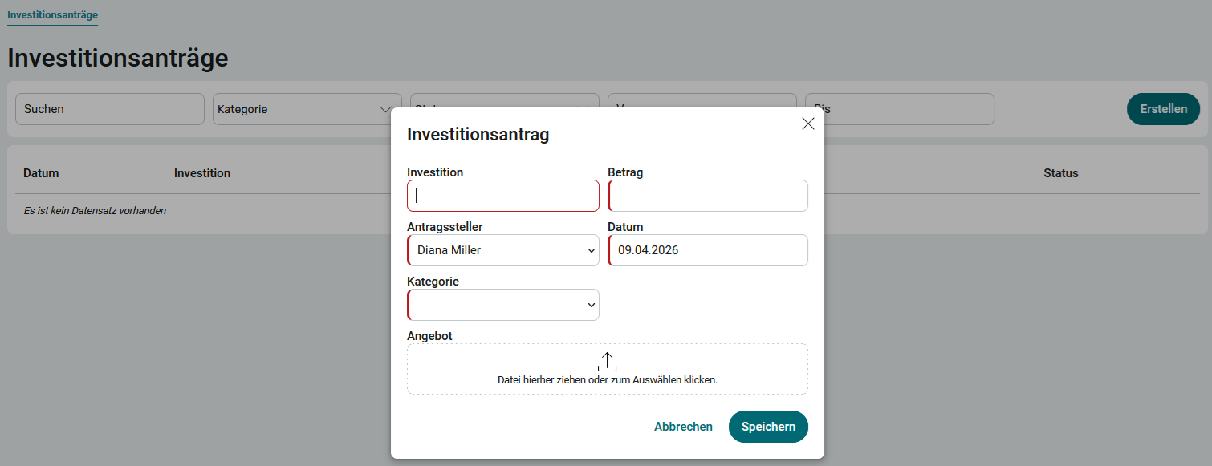1212x466 pixels.
Task: Select the Datum field showing 09.04.2026
Action: pyautogui.click(x=708, y=250)
